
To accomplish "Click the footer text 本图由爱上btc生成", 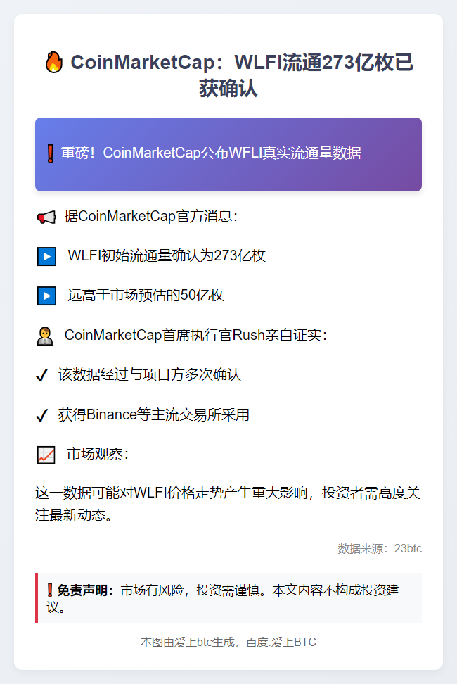I will click(x=187, y=642).
